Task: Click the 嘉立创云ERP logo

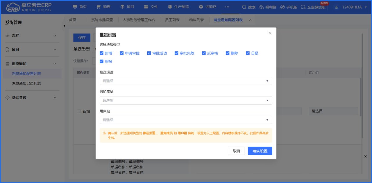Action: click(x=29, y=7)
